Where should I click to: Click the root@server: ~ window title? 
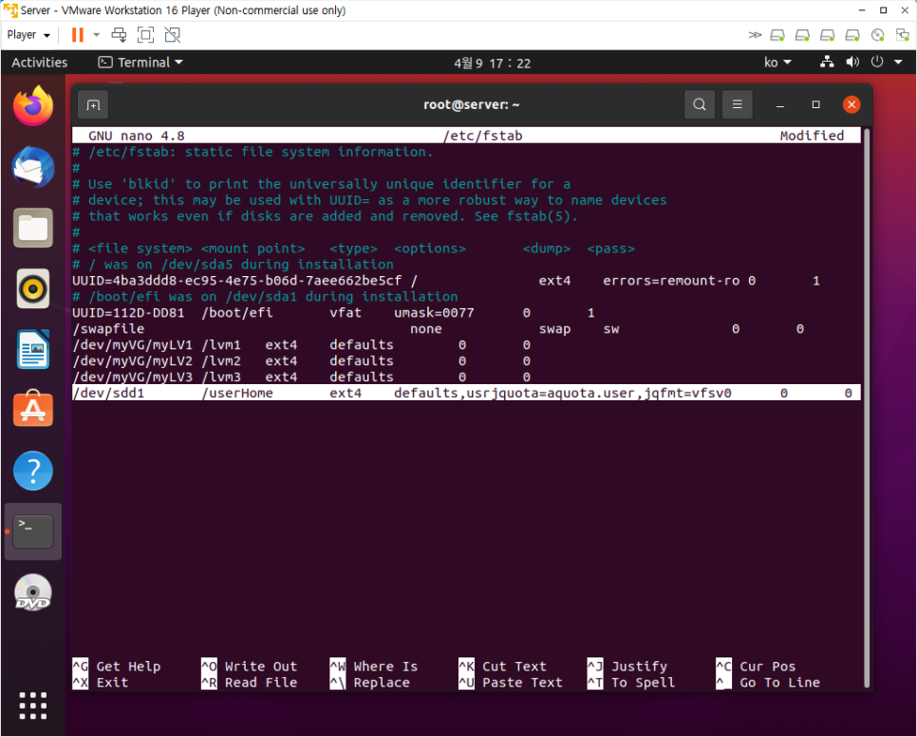(472, 104)
